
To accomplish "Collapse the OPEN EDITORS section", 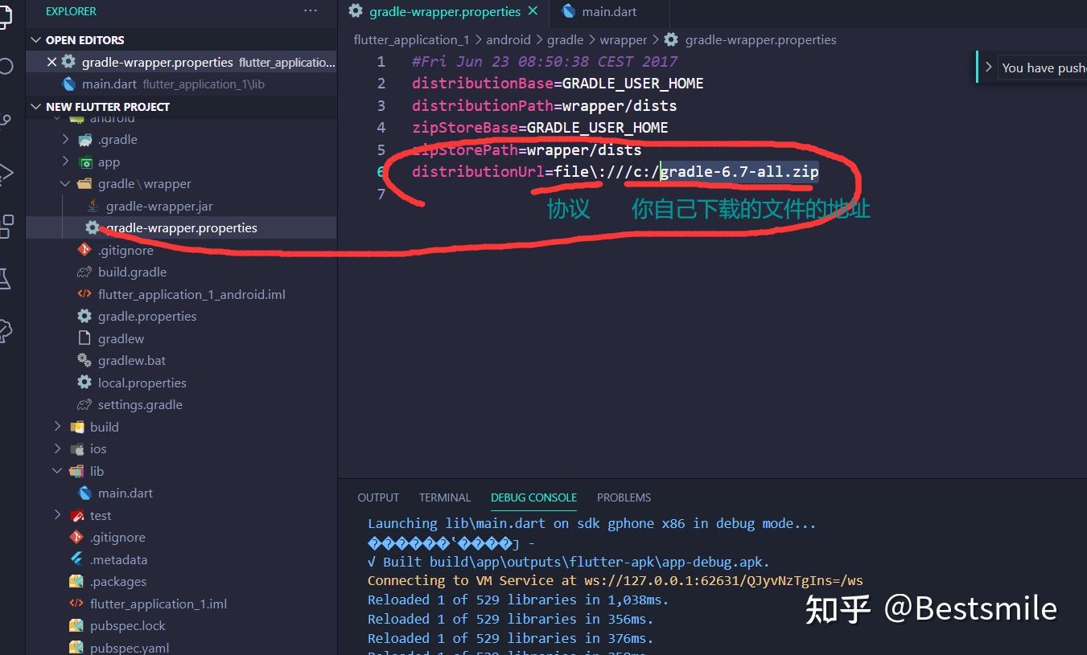I will point(35,39).
